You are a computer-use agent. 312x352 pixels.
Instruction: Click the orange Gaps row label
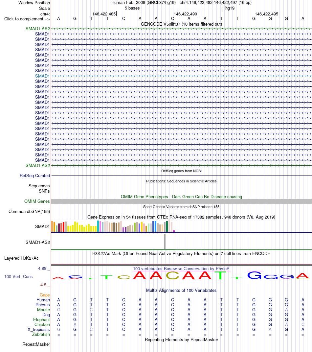click(45, 295)
